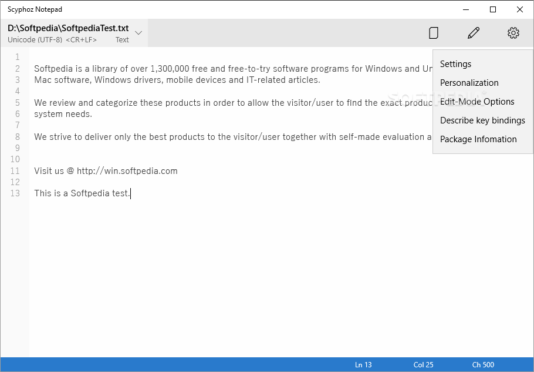Maximize the Scyphoz Notepad window
Viewport: 534px width, 372px height.
[493, 9]
